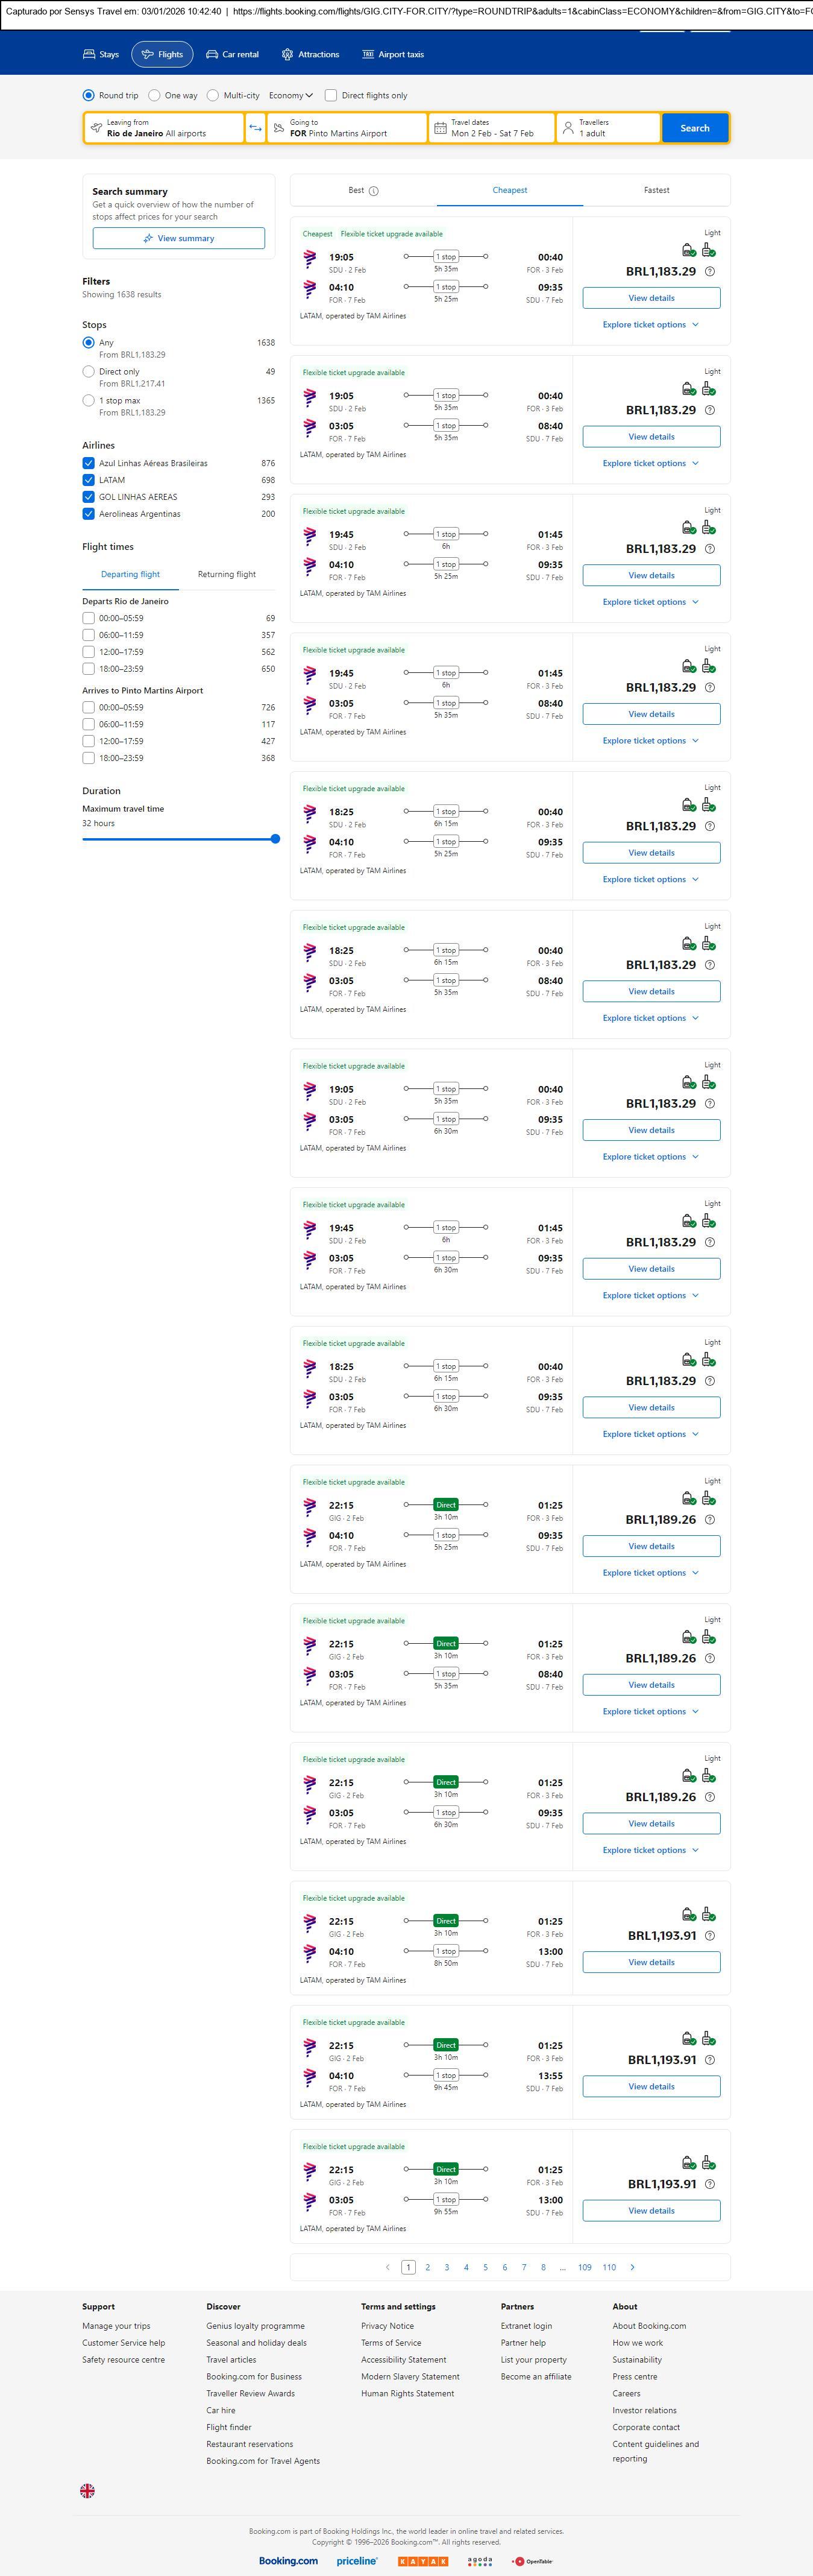Click the Airport taxis icon
The height and width of the screenshot is (2576, 813).
[368, 54]
